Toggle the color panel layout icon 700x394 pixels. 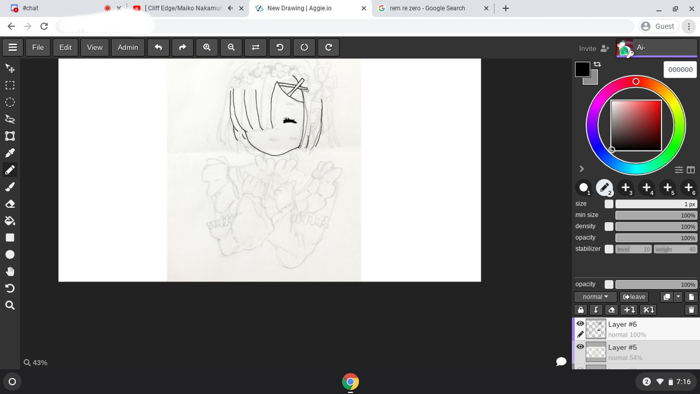691,170
